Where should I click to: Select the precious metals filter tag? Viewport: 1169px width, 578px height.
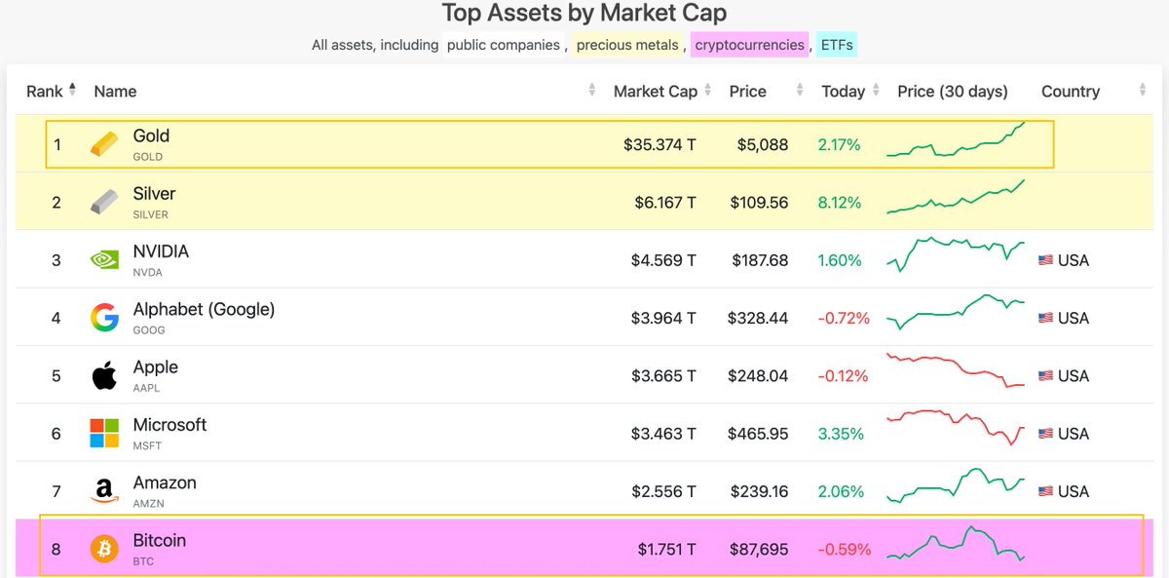click(627, 45)
